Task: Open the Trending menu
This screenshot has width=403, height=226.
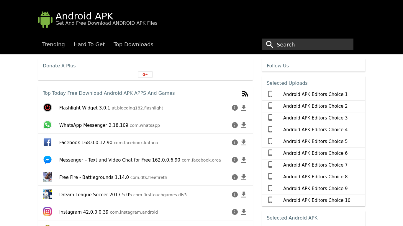Action: point(53,44)
